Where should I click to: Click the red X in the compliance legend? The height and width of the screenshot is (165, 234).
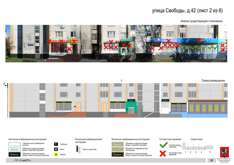pyautogui.click(x=163, y=154)
